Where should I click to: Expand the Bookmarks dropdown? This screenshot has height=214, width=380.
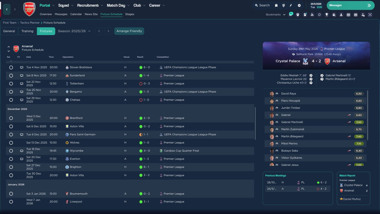click(275, 15)
